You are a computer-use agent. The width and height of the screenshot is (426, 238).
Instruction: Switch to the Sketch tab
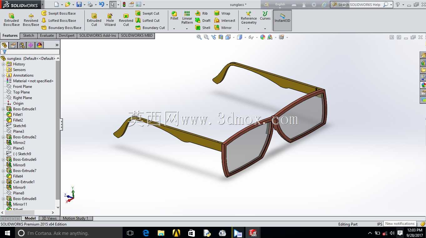coord(28,36)
